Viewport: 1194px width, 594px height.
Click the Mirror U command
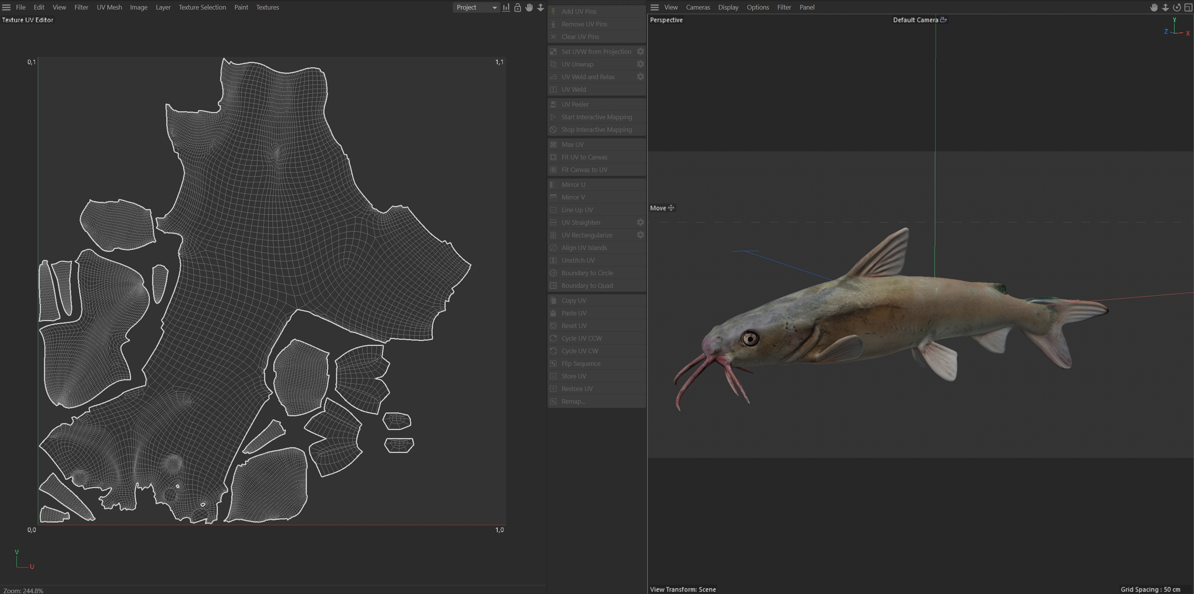point(573,185)
